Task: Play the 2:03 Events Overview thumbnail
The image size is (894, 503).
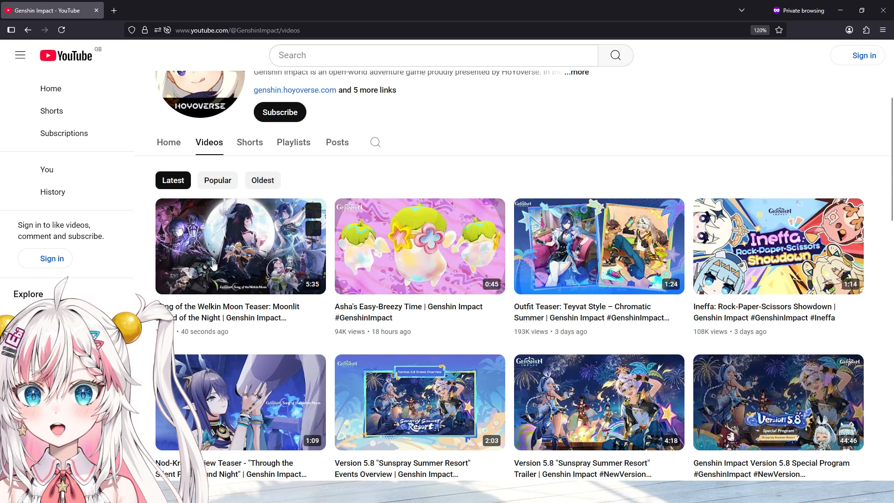Action: click(420, 402)
